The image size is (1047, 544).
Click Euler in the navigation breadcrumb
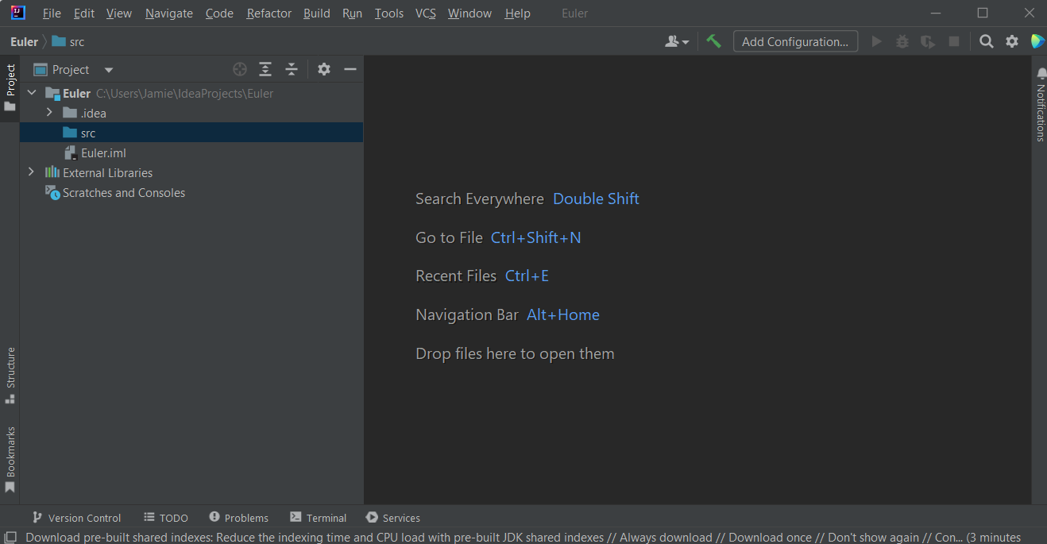point(24,42)
